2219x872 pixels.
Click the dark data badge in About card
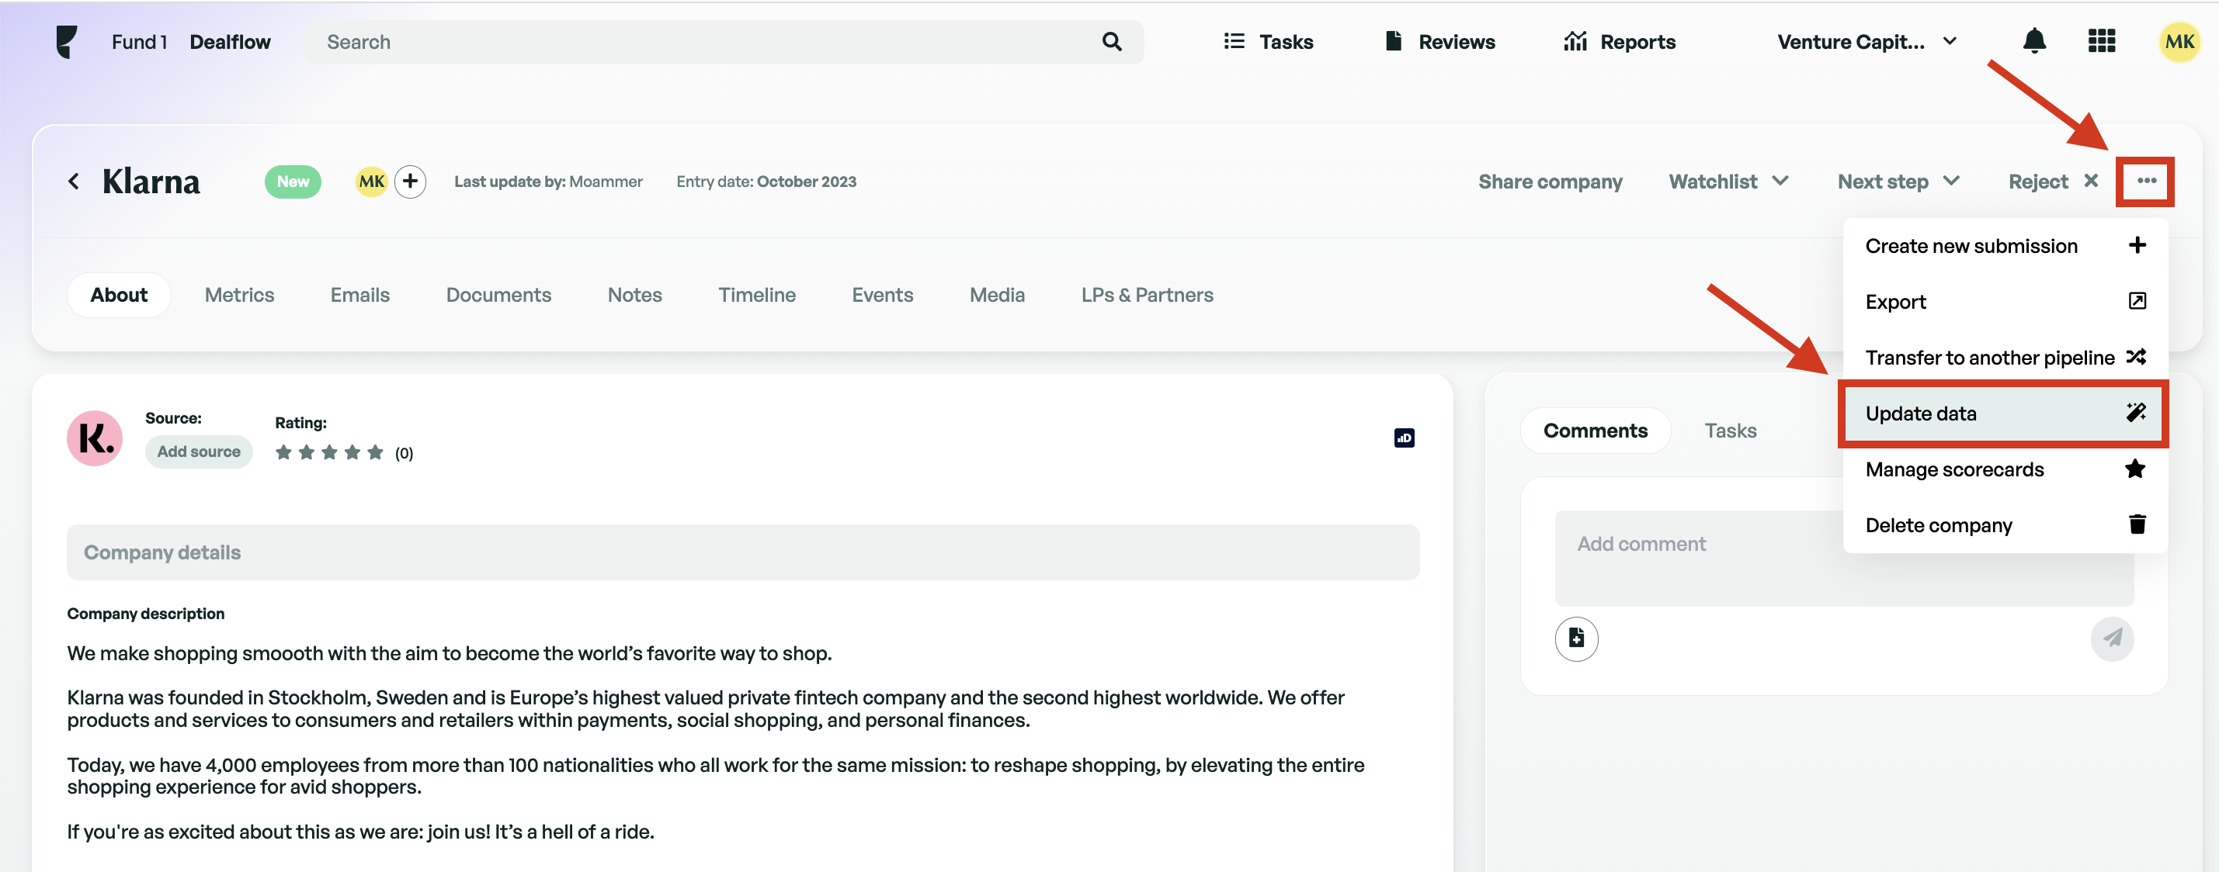coord(1403,438)
